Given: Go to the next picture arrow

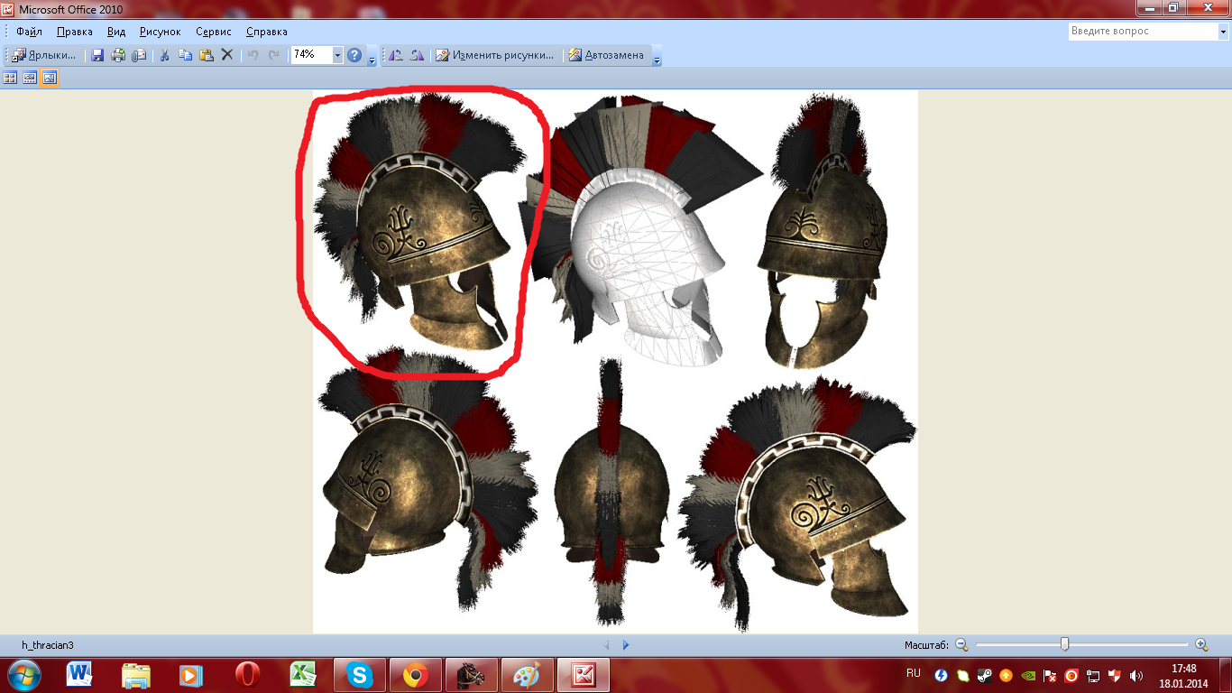Looking at the screenshot, I should [x=626, y=645].
